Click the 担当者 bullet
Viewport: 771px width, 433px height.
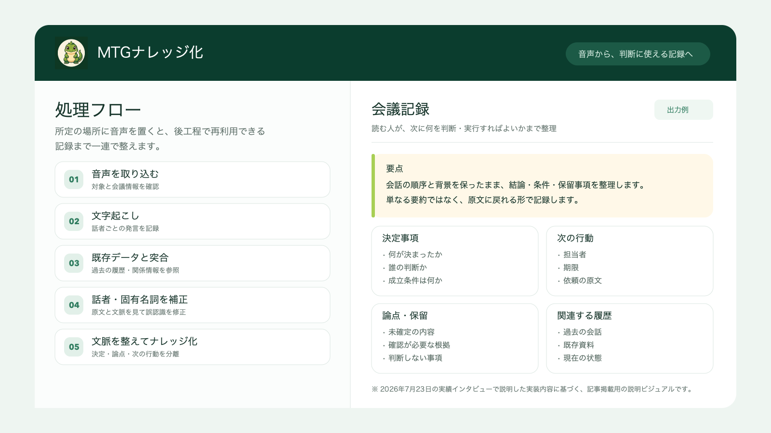pyautogui.click(x=572, y=255)
